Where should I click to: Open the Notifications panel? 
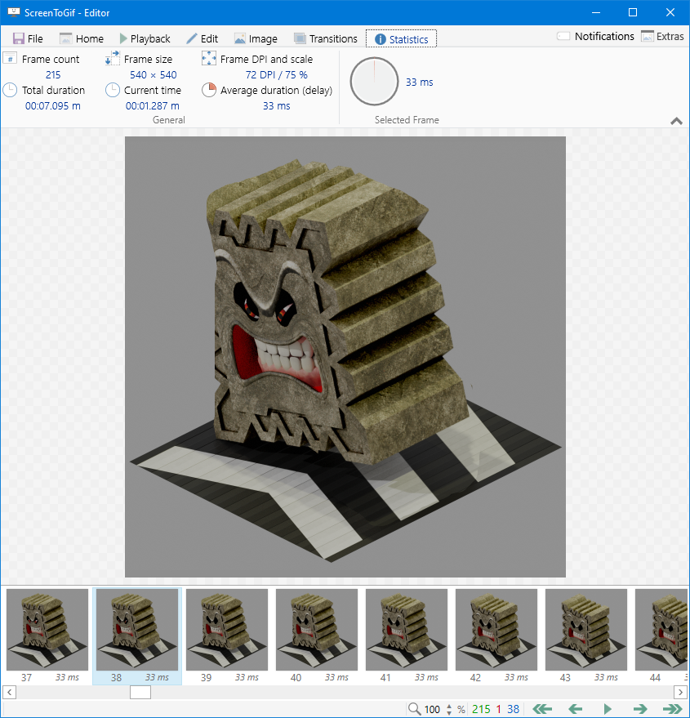coord(595,36)
